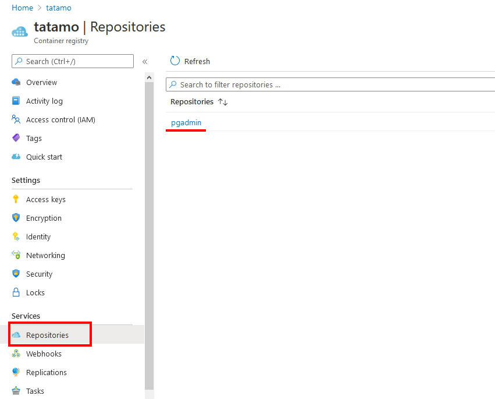The width and height of the screenshot is (495, 399).
Task: Click the Quick start icon
Action: click(x=16, y=157)
